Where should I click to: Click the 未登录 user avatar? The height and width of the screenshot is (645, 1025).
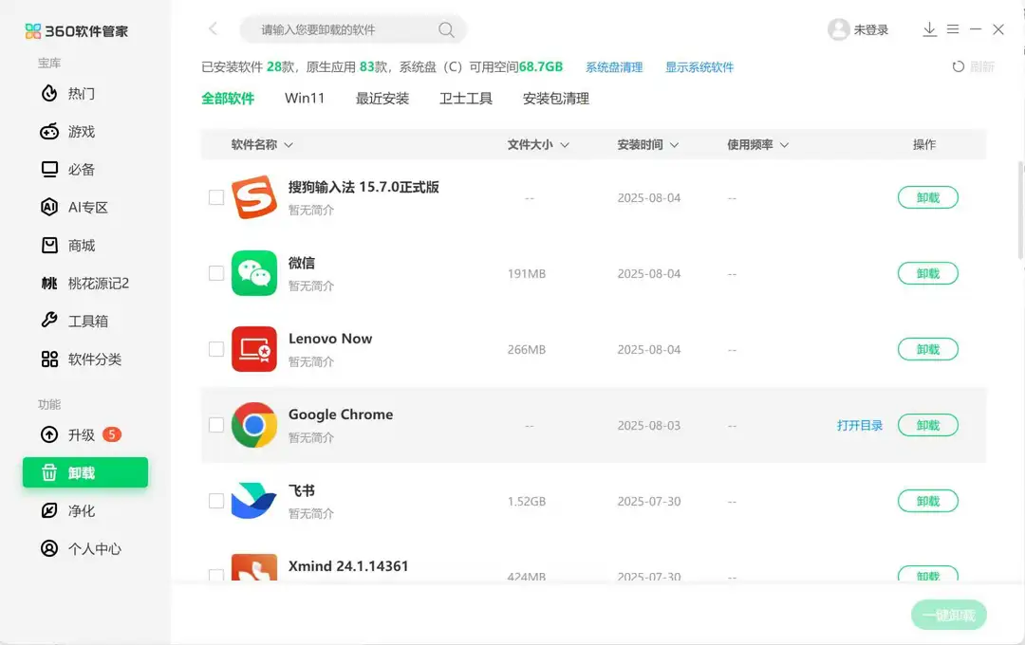click(x=838, y=29)
